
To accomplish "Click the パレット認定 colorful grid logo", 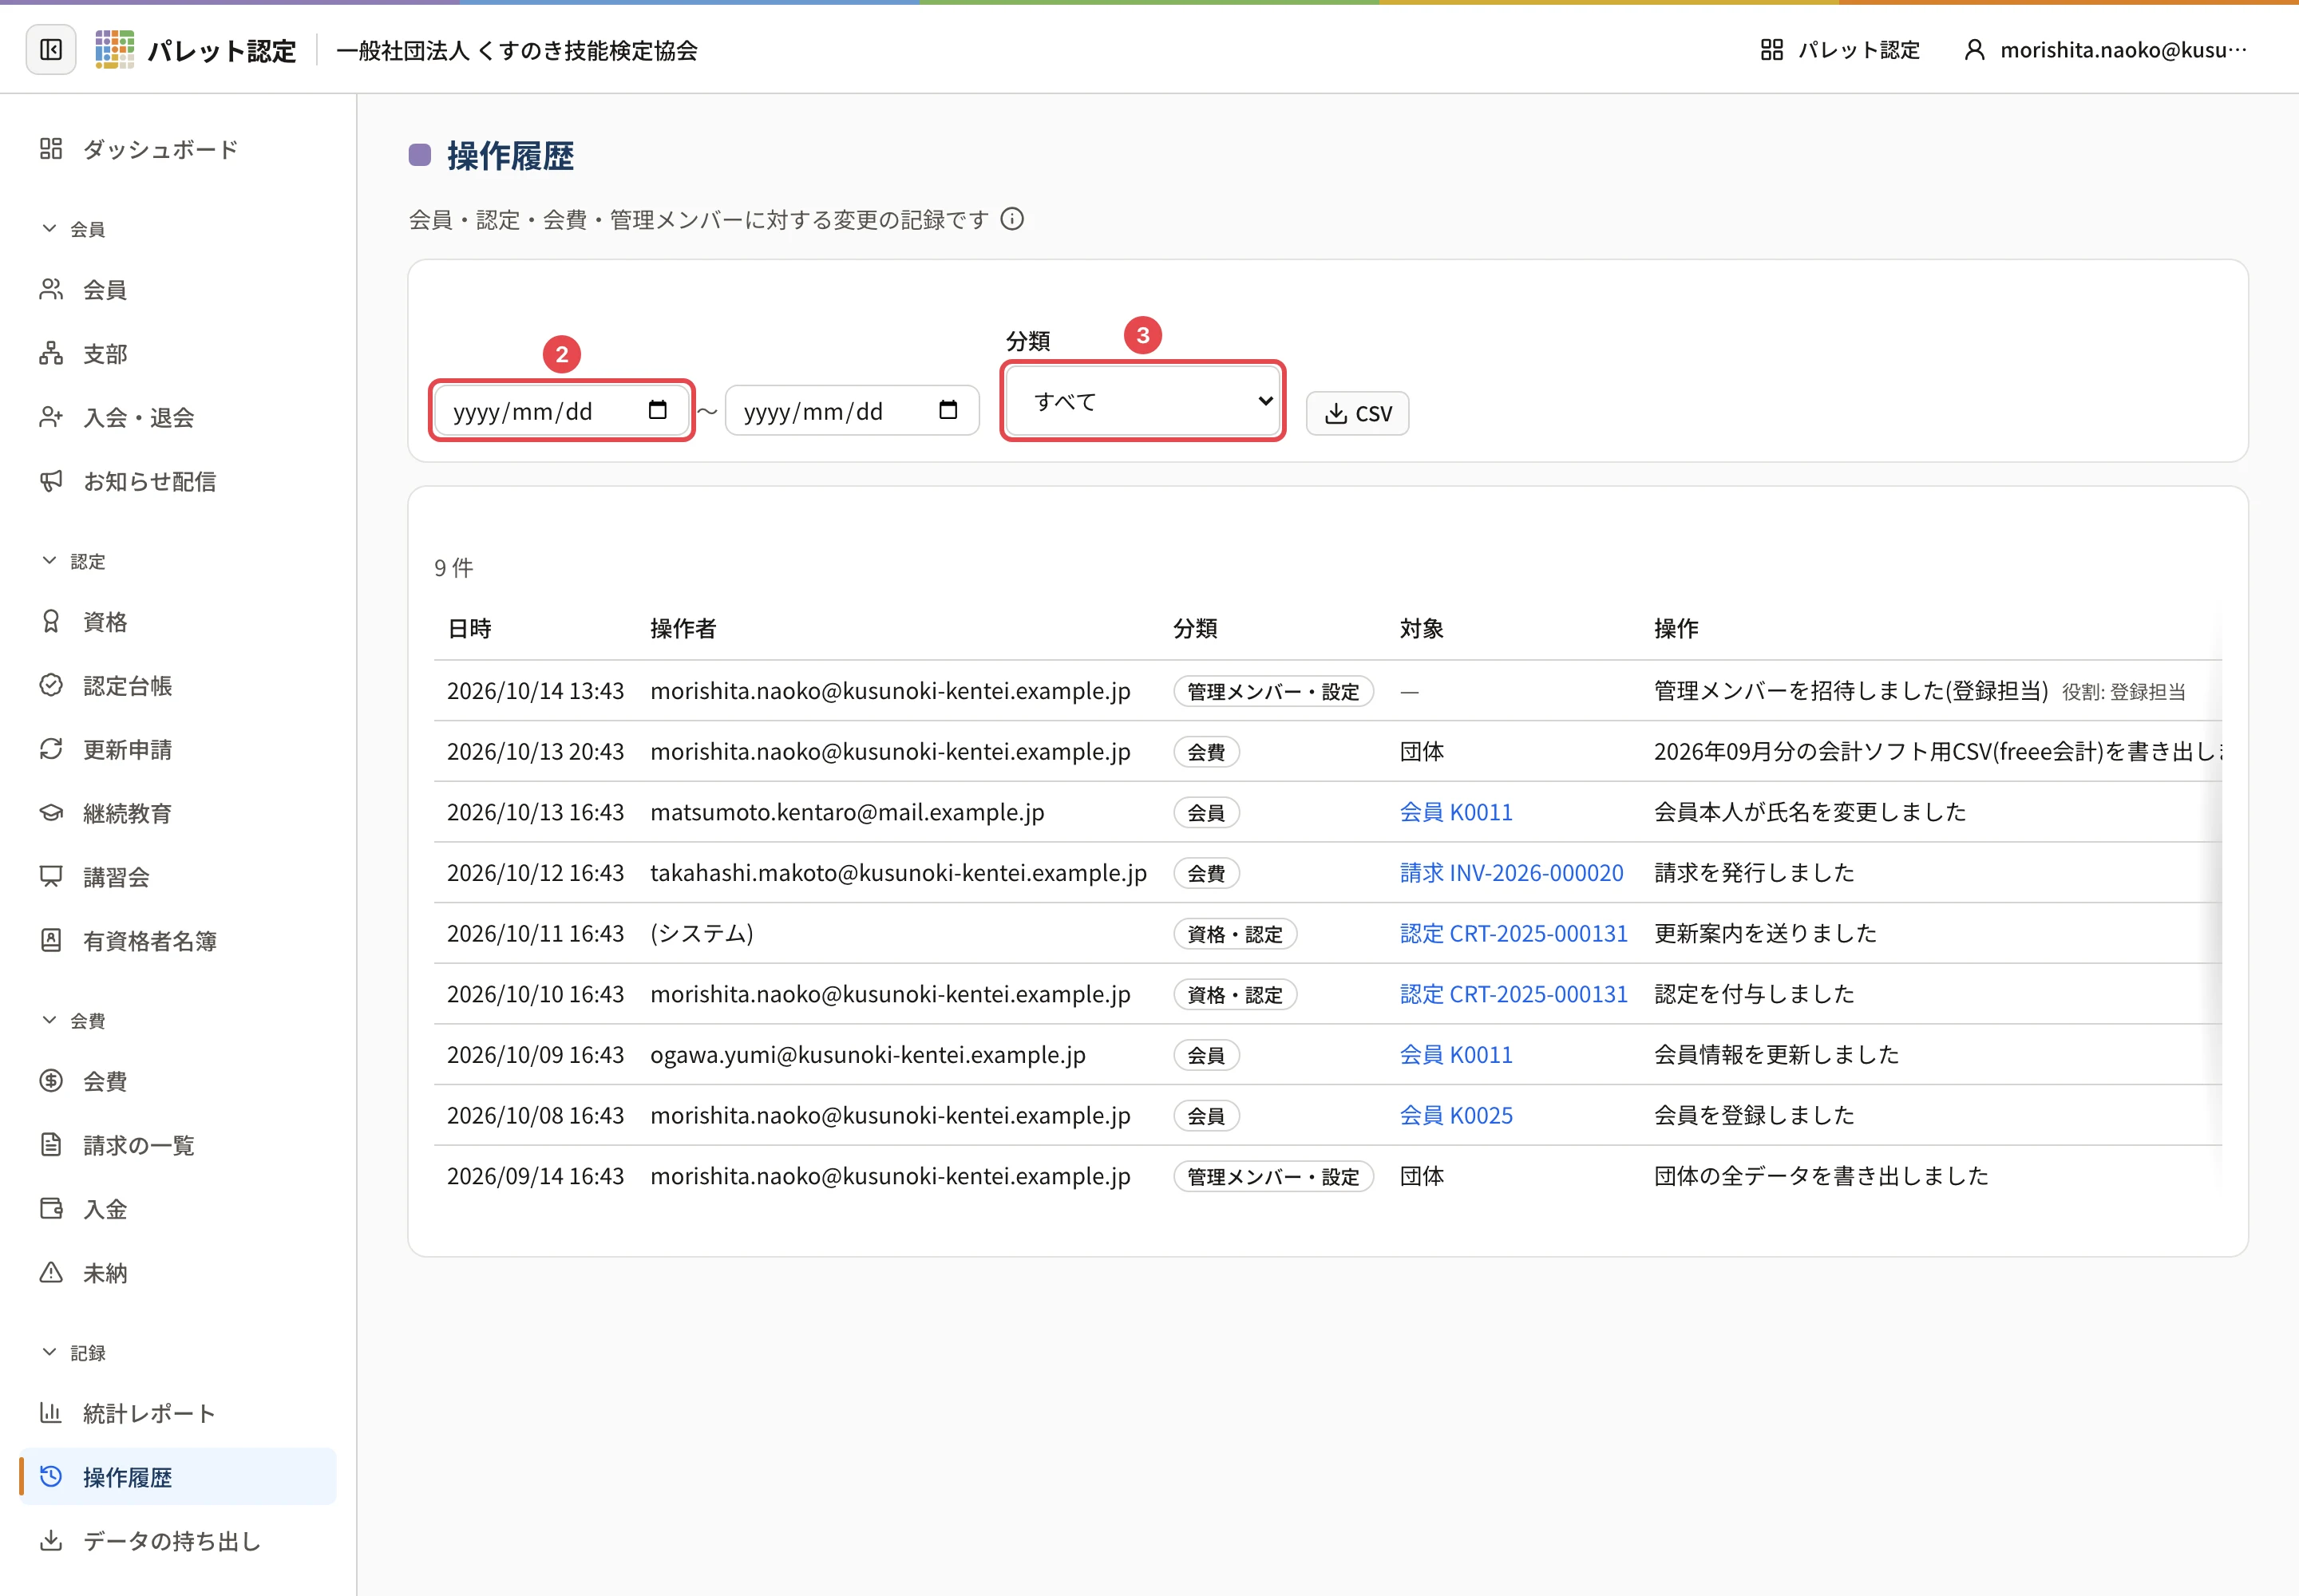I will coord(114,50).
